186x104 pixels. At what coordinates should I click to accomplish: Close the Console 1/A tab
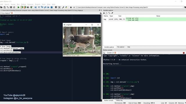[115, 53]
